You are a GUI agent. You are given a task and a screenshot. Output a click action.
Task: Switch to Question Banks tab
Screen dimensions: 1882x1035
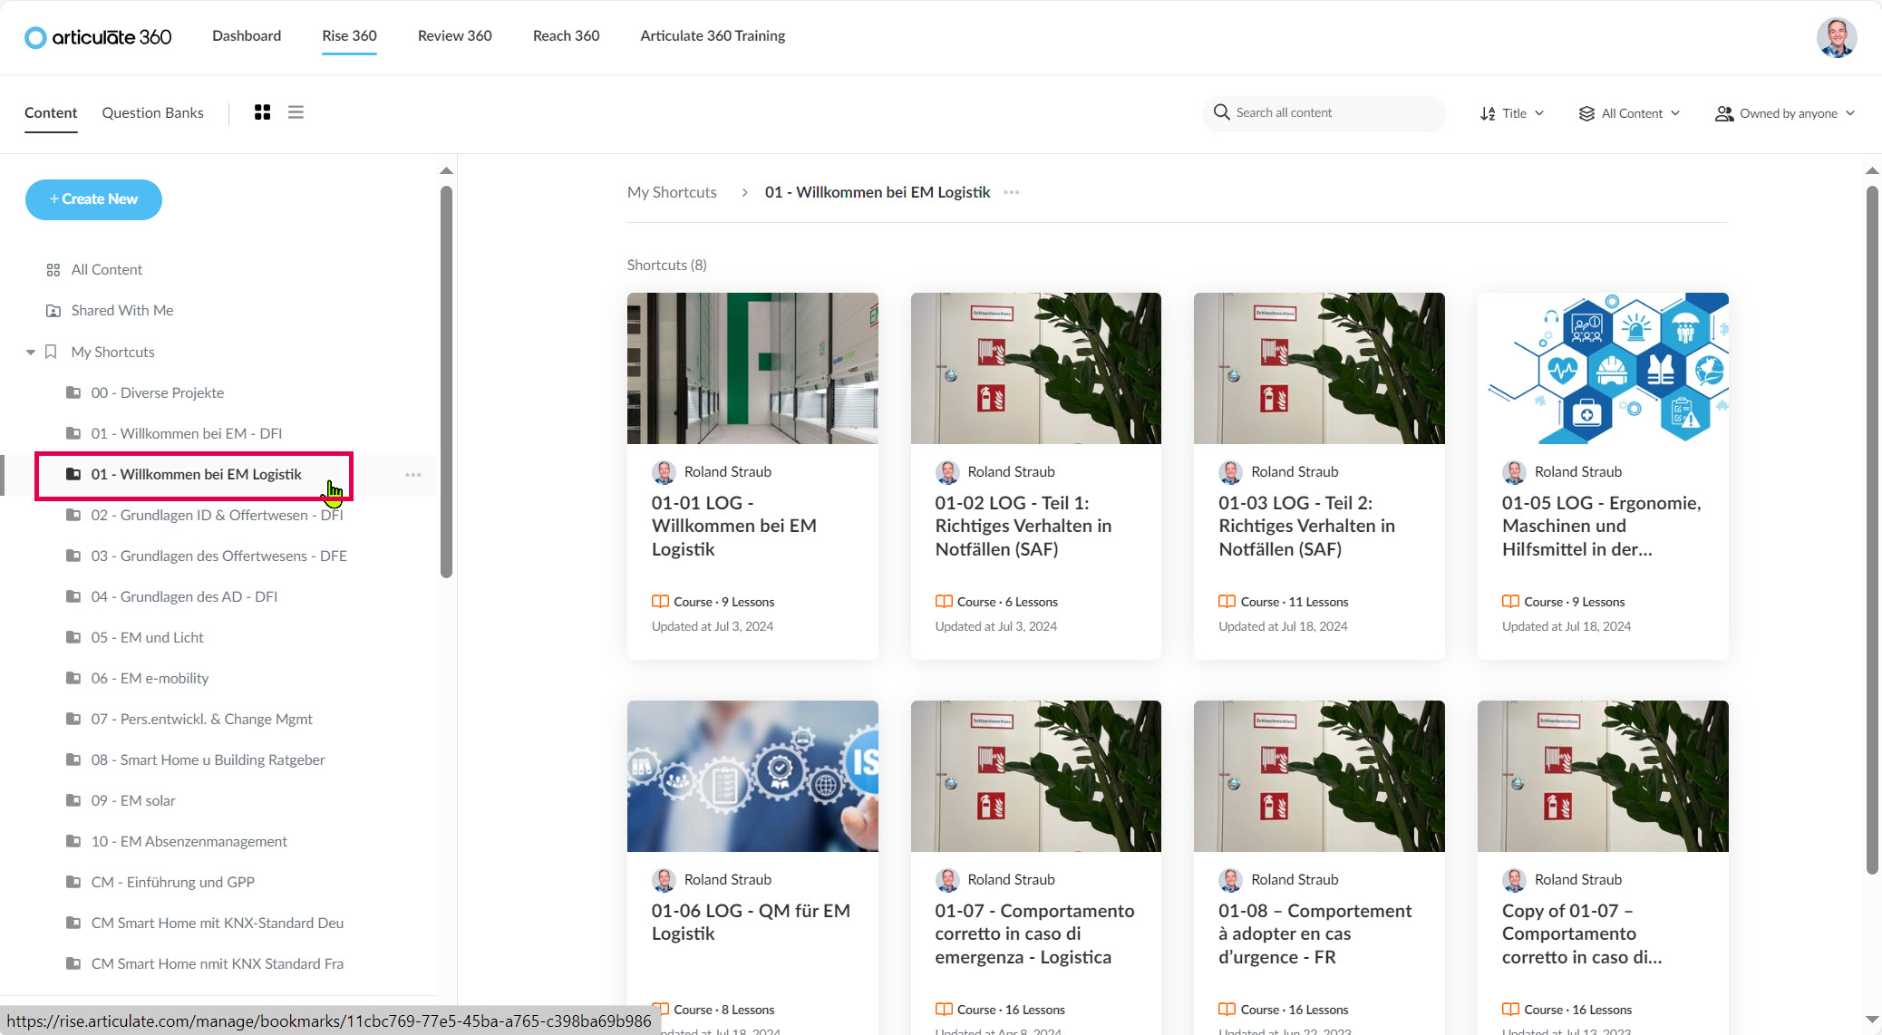point(152,113)
